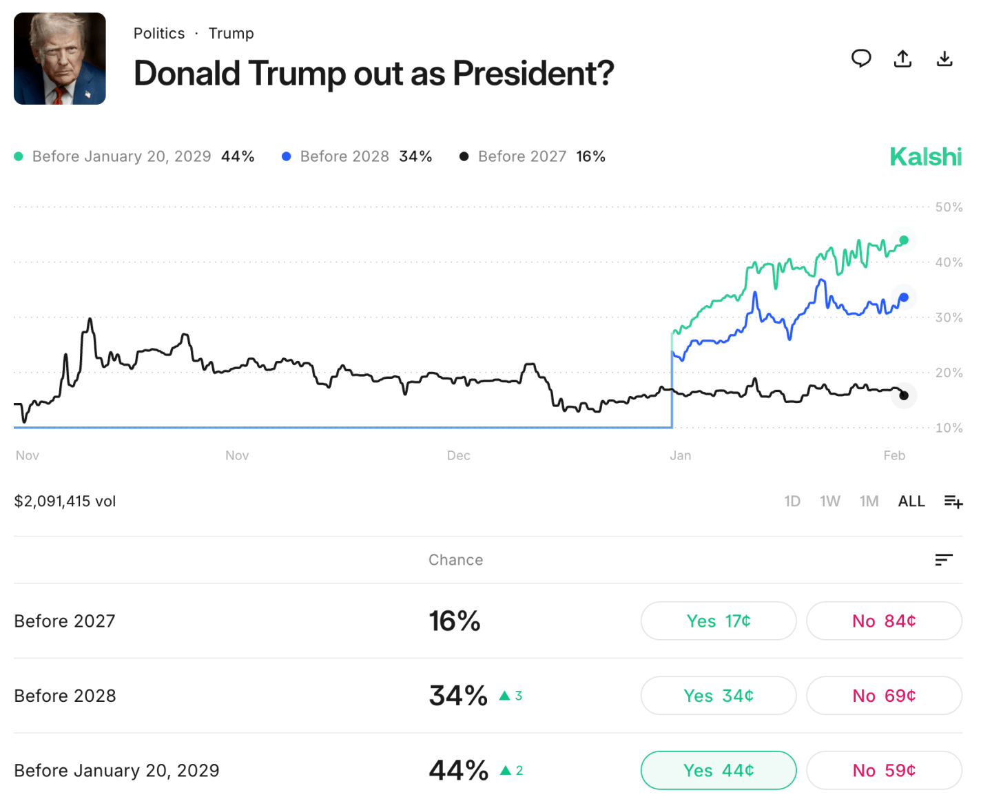
Task: Click the green Before January 20, 2029 legend dot
Action: coord(19,157)
